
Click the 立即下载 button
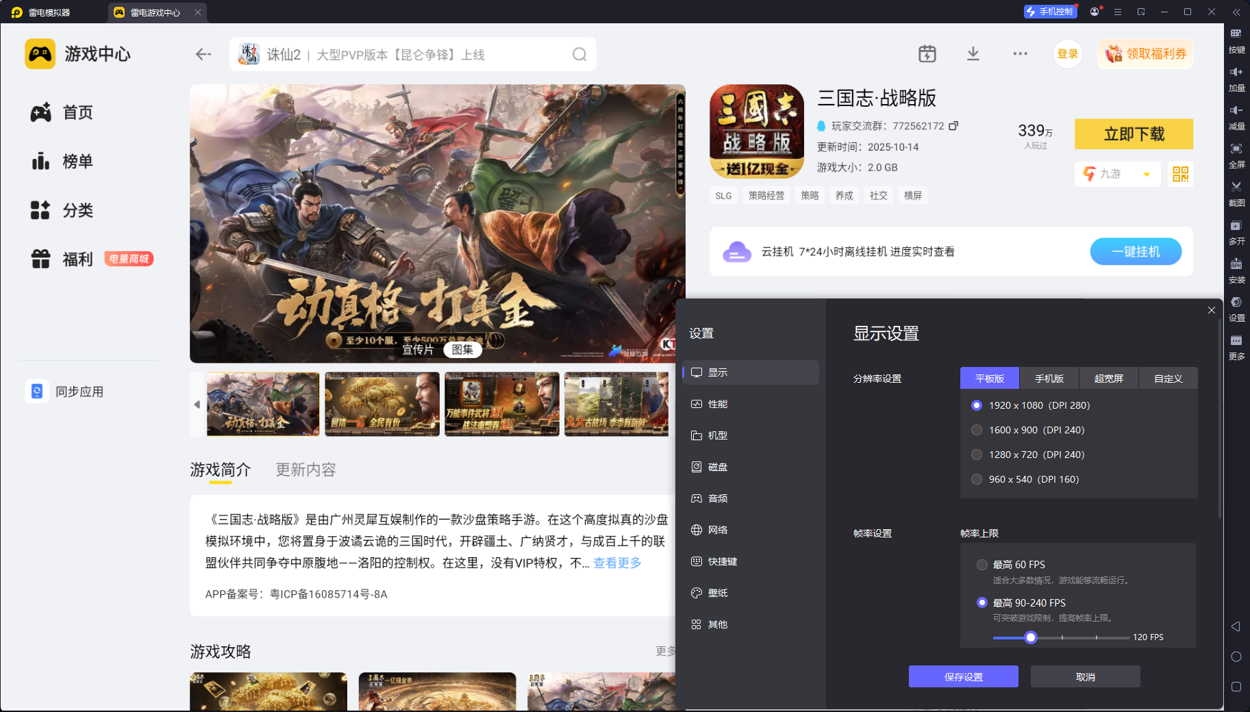click(1134, 134)
